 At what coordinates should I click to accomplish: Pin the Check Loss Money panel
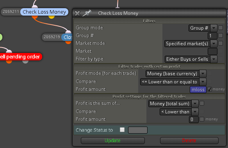[x=87, y=13]
